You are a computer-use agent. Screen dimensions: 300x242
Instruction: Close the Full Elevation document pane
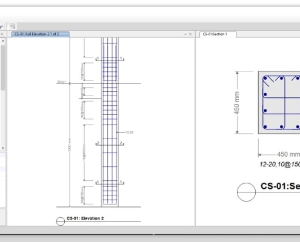(190, 34)
